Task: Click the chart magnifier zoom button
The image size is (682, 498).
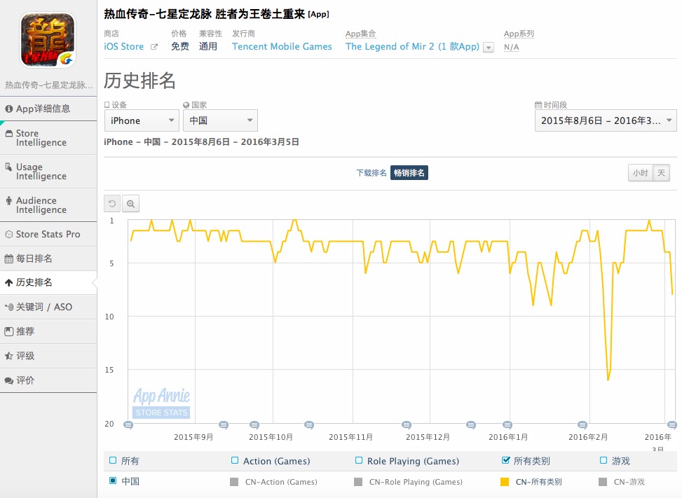Action: 130,204
